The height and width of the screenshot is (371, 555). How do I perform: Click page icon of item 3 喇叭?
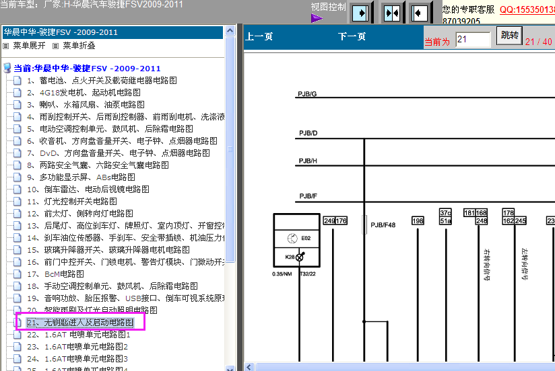[x=17, y=105]
